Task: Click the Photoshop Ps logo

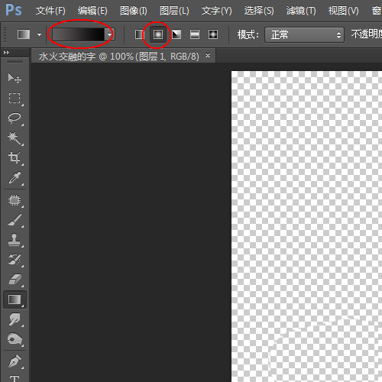Action: point(14,10)
